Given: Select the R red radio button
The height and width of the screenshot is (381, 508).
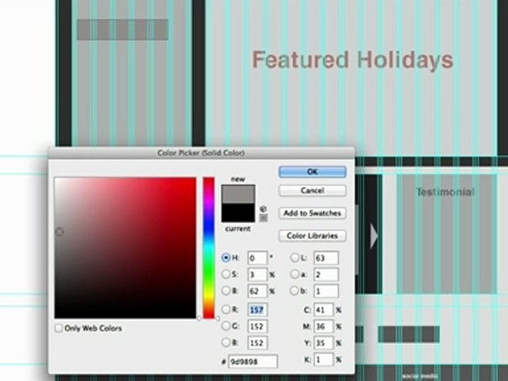Looking at the screenshot, I should click(x=226, y=310).
